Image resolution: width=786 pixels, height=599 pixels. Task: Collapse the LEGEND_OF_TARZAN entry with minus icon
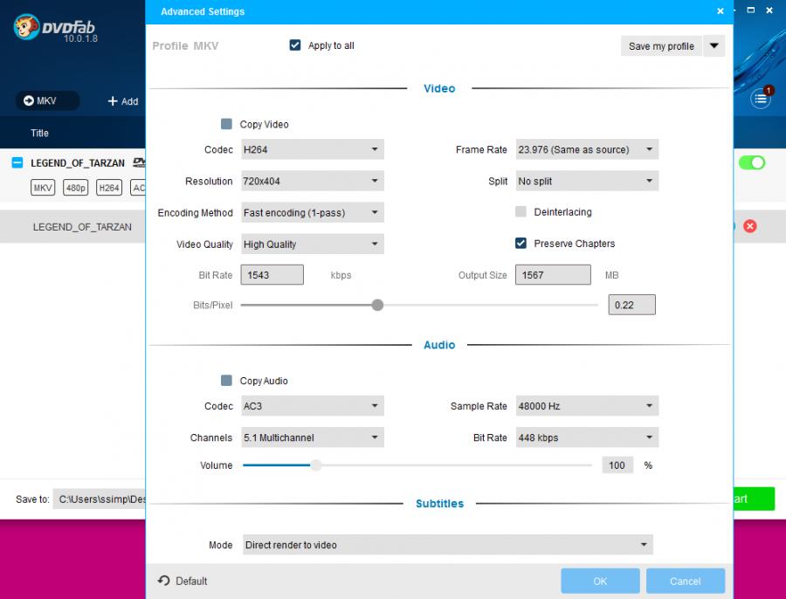pos(17,162)
